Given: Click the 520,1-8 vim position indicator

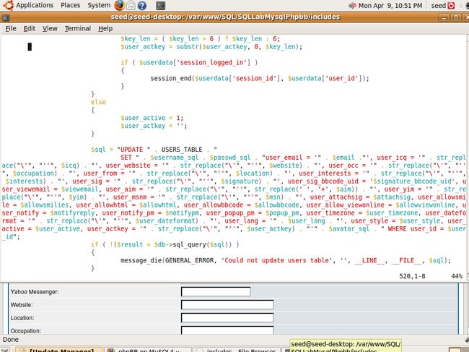Looking at the screenshot, I should [412, 276].
